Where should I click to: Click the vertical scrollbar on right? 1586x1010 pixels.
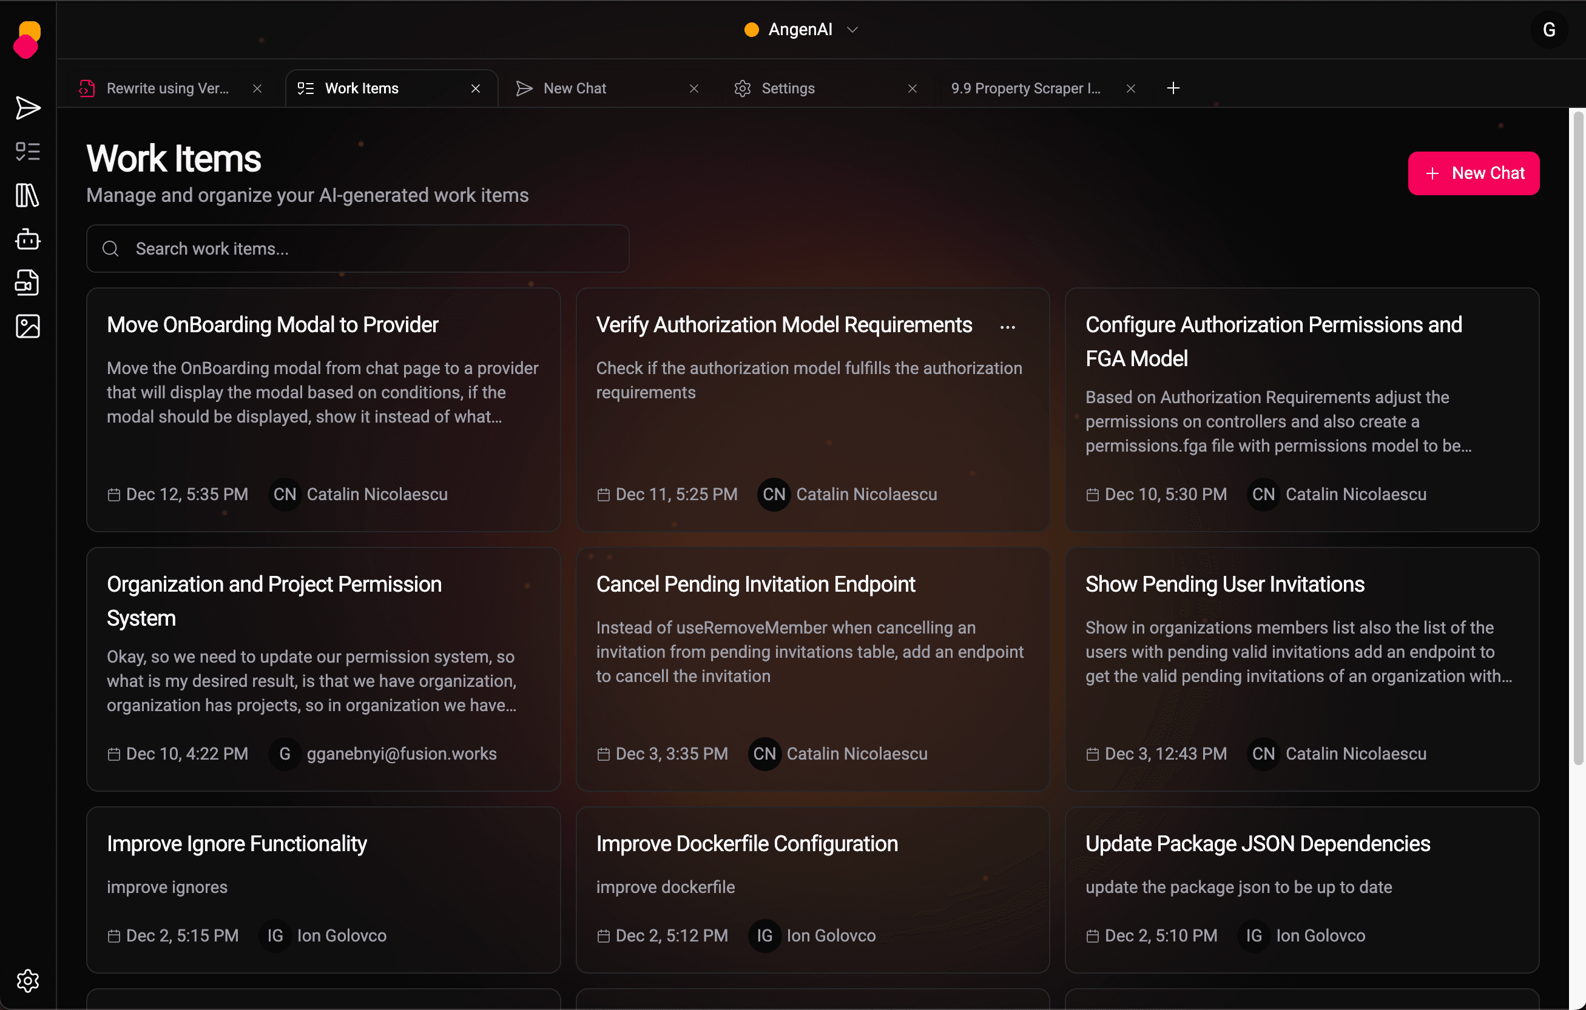pyautogui.click(x=1578, y=438)
